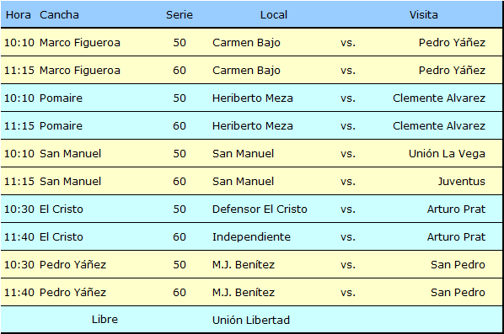Select Arturo Prat in the 11:40 row

[x=456, y=236]
